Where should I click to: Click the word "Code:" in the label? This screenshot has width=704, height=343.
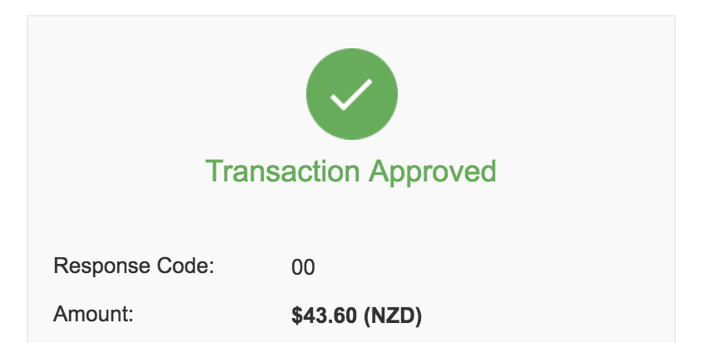point(189,267)
